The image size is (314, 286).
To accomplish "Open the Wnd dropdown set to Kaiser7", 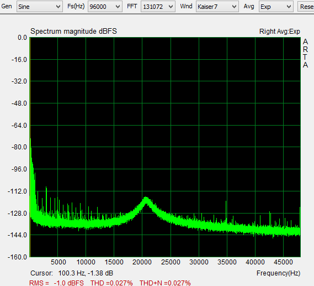I will pos(217,7).
